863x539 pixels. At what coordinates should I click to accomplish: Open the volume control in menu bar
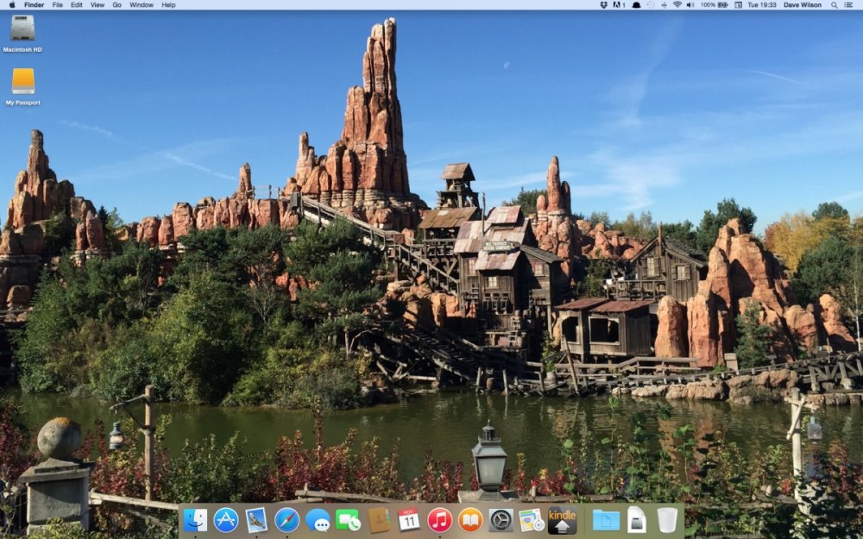pos(691,5)
